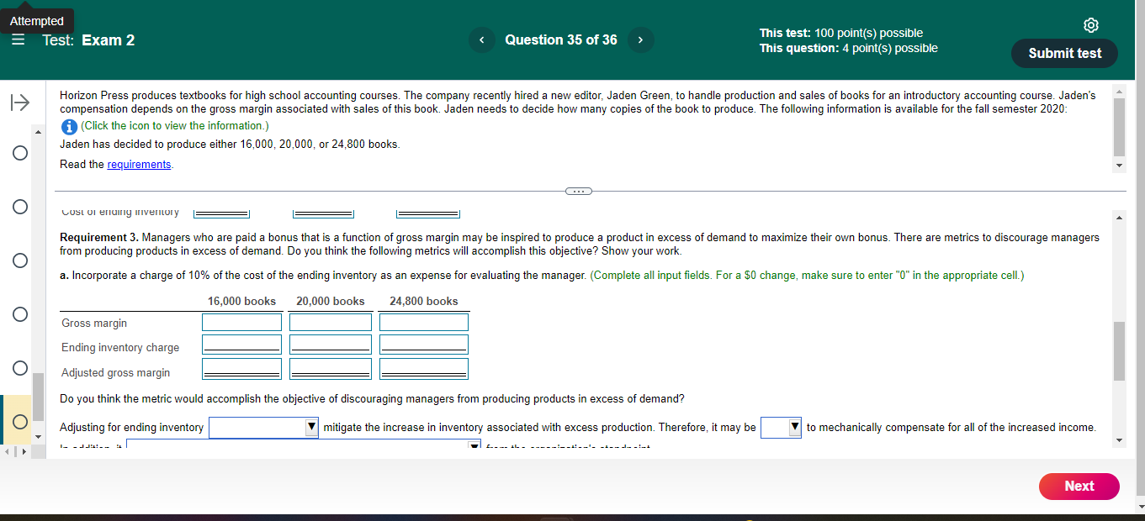Open the requirements link

(139, 164)
